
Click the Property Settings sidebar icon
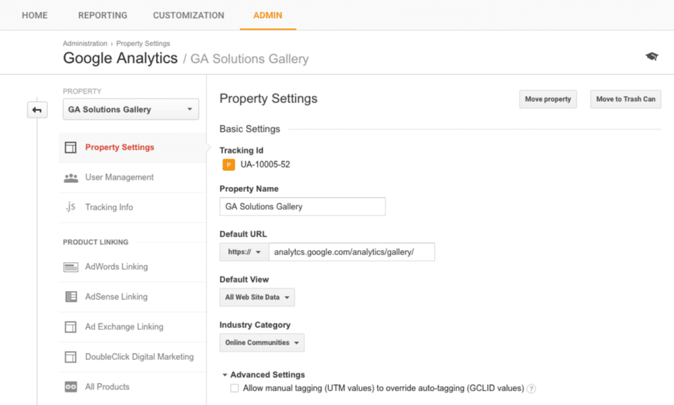(70, 148)
